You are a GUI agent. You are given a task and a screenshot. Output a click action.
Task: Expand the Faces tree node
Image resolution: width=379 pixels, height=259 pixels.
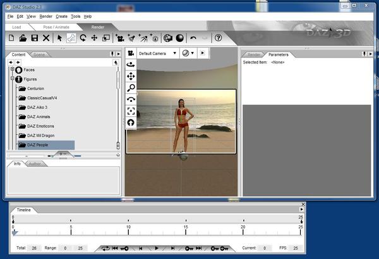13,69
